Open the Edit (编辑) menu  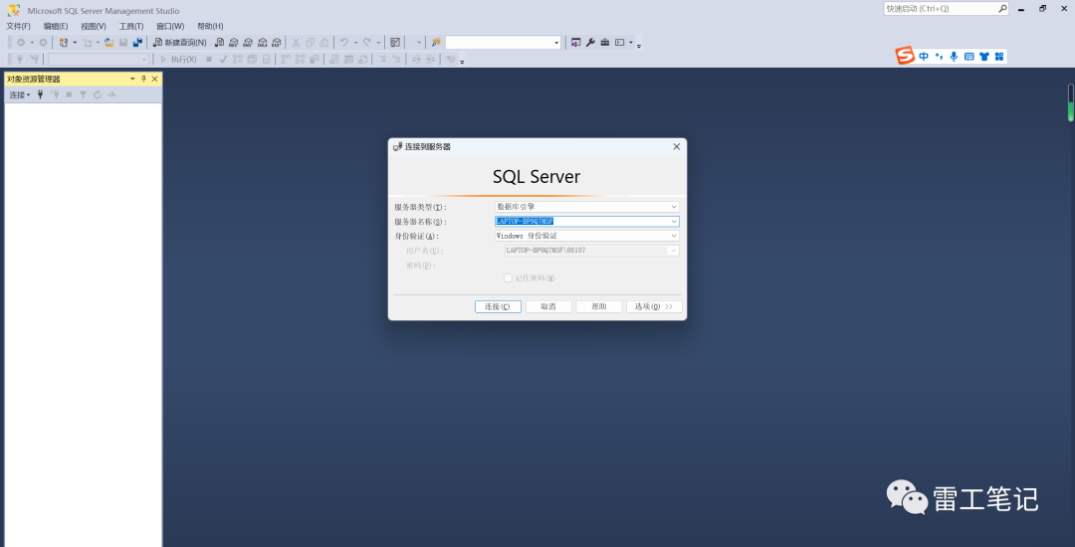pyautogui.click(x=56, y=26)
